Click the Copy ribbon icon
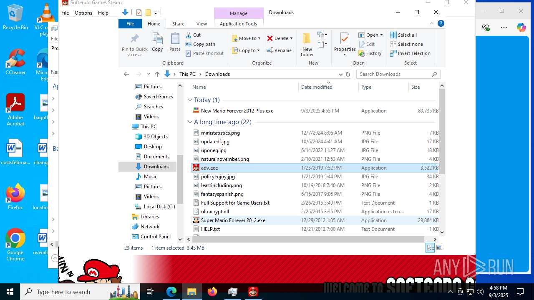534x300 pixels. click(x=157, y=42)
